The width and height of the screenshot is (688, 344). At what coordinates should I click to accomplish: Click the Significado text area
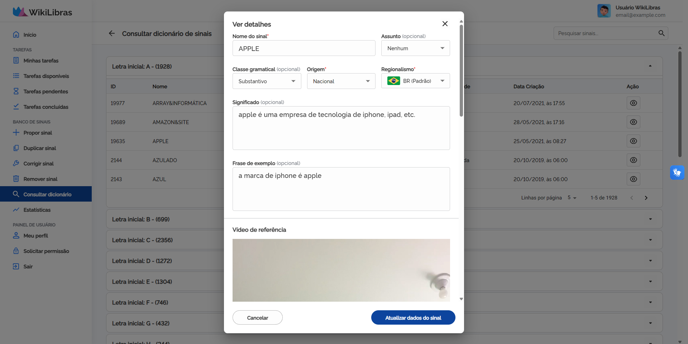coord(341,128)
